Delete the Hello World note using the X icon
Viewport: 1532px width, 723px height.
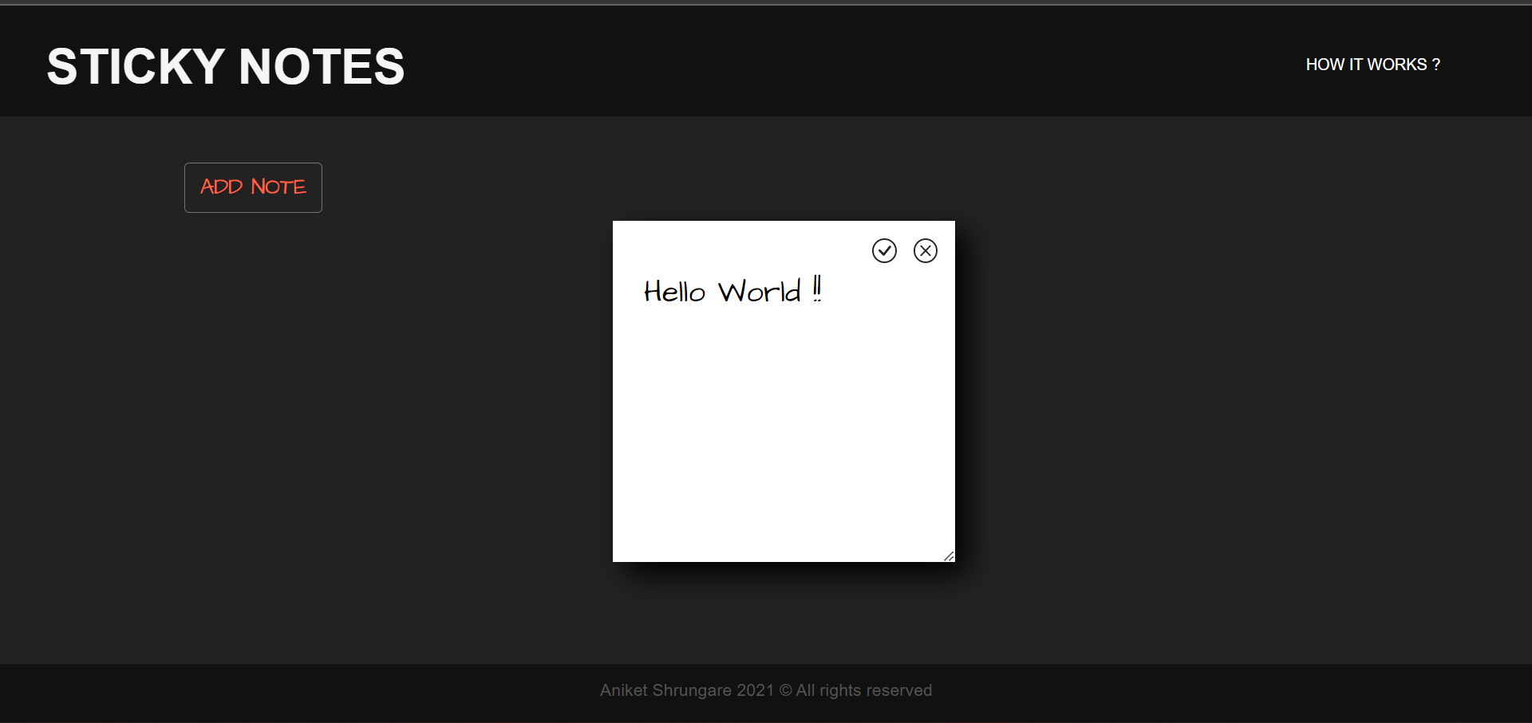point(925,250)
